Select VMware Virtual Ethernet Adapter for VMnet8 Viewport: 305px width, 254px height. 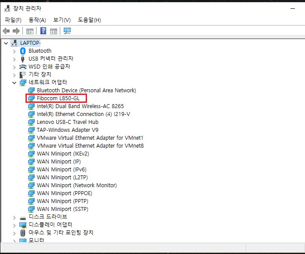click(x=90, y=146)
